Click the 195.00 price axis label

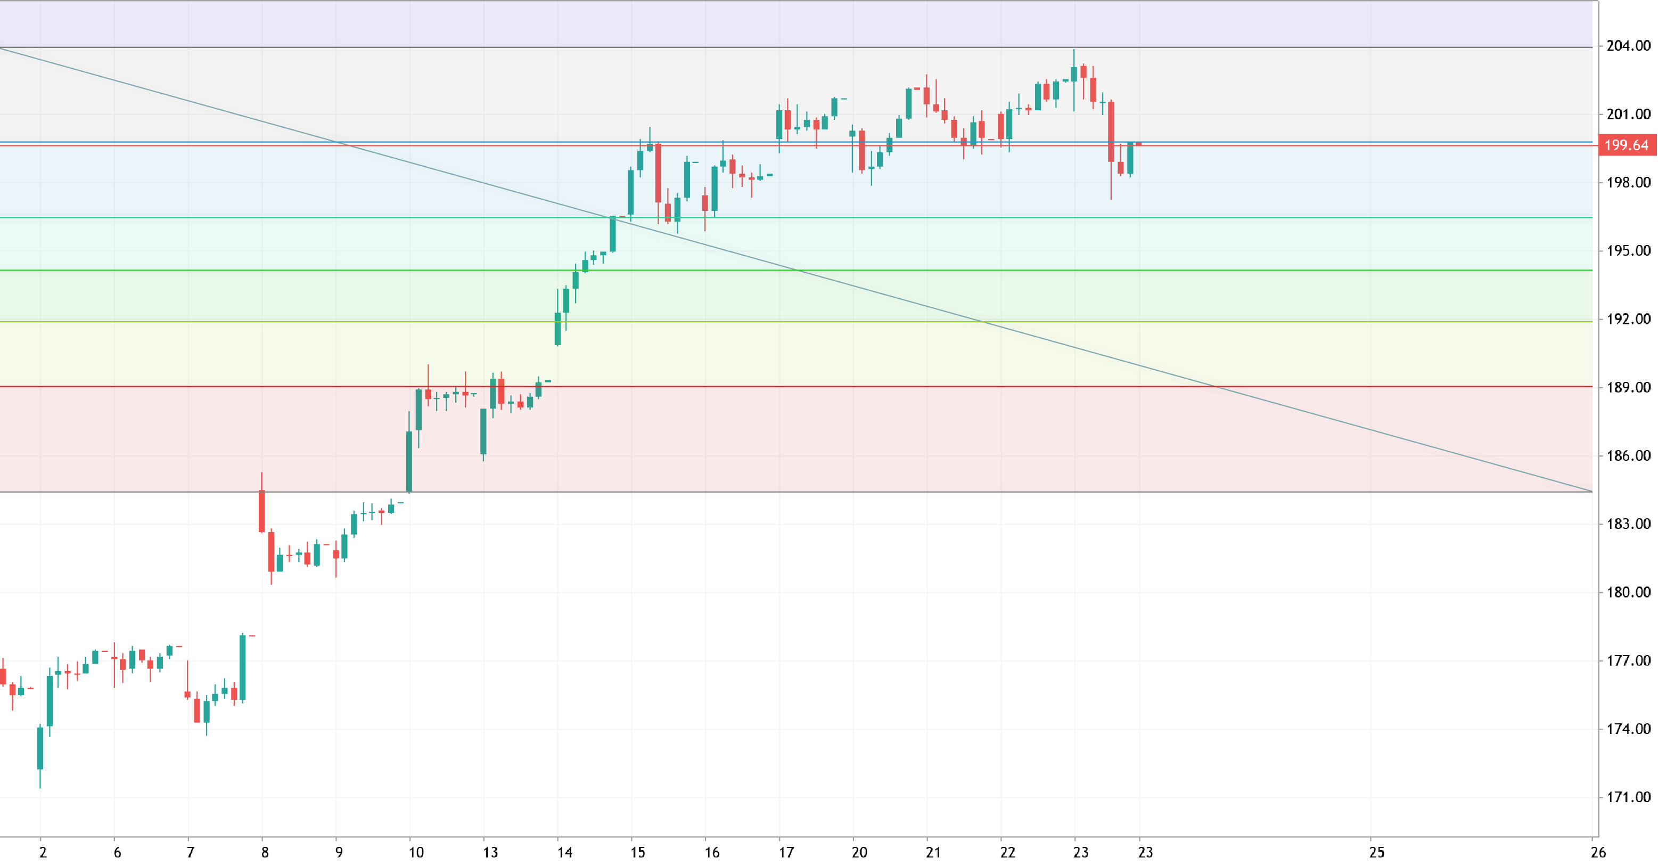pos(1628,250)
